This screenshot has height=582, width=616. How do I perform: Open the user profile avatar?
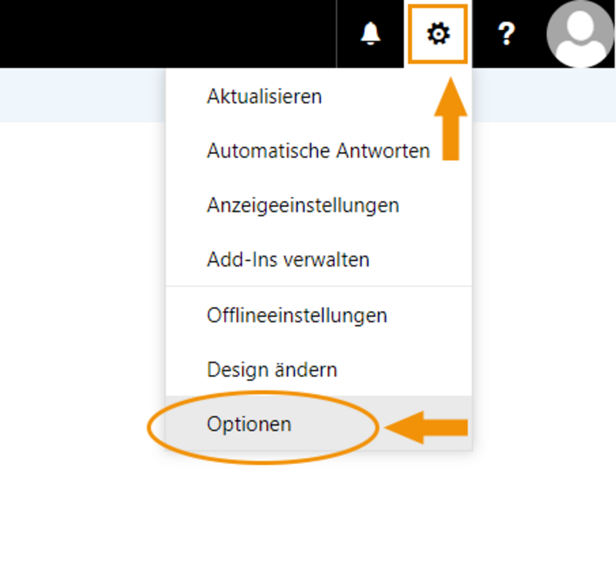pyautogui.click(x=581, y=34)
